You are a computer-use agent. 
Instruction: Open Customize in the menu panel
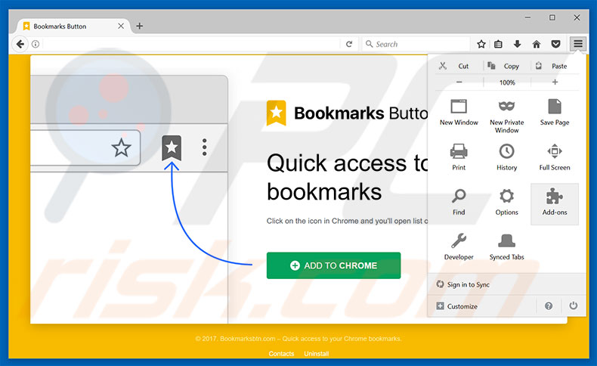pyautogui.click(x=462, y=306)
